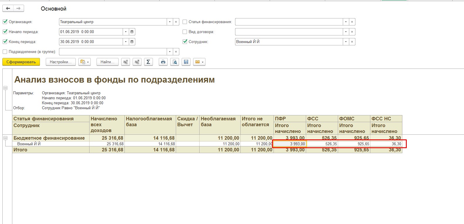The image size is (464, 224).
Task: Click the forward navigation arrow
Action: pos(18,8)
